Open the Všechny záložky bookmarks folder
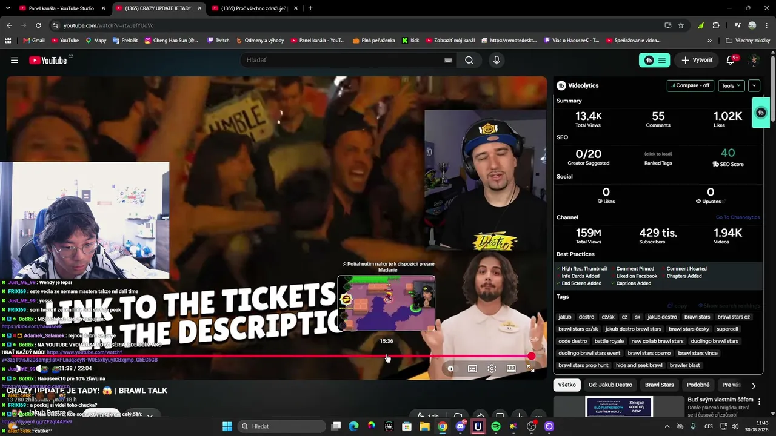Screen dimensions: 776x436 click(748, 41)
